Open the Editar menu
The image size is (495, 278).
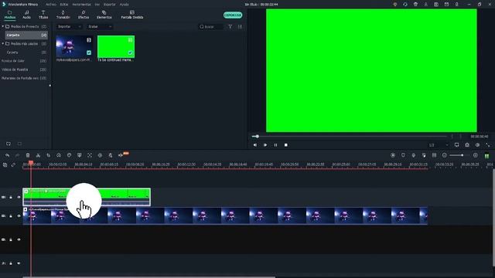(x=64, y=5)
